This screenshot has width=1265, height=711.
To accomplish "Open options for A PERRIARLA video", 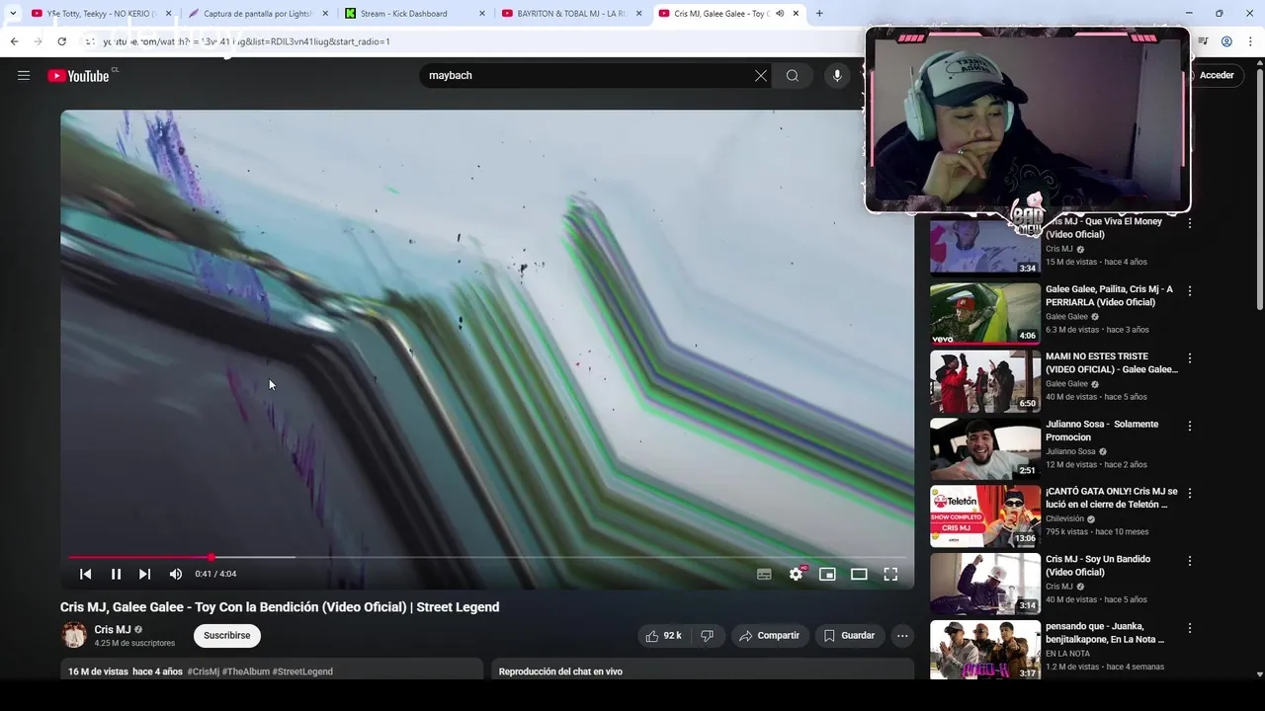I will [1190, 291].
